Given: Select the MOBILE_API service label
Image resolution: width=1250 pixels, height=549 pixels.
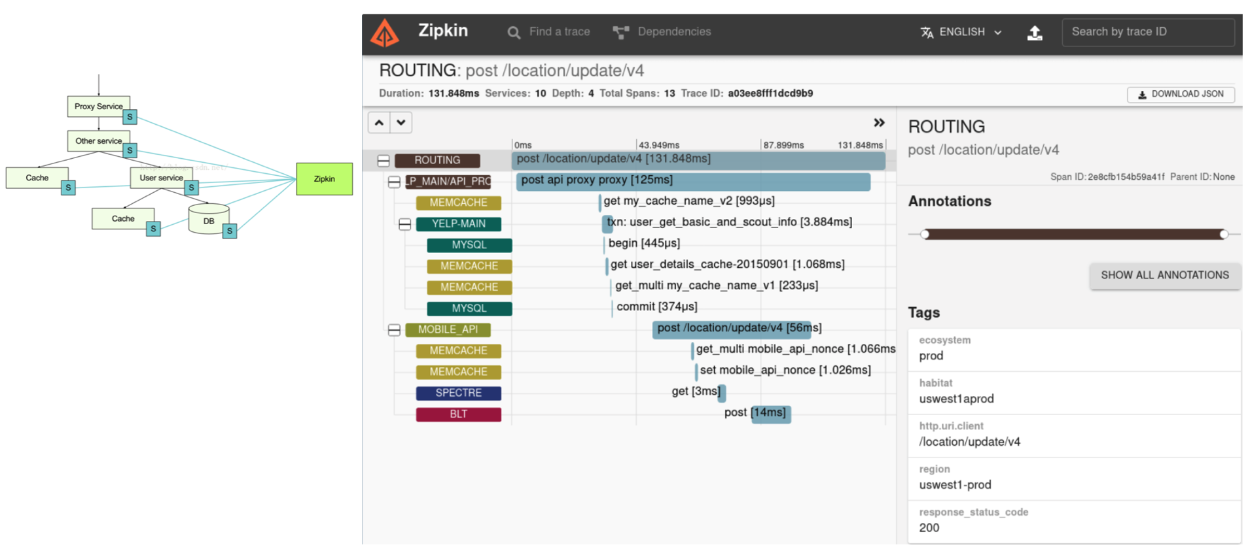Looking at the screenshot, I should [448, 330].
